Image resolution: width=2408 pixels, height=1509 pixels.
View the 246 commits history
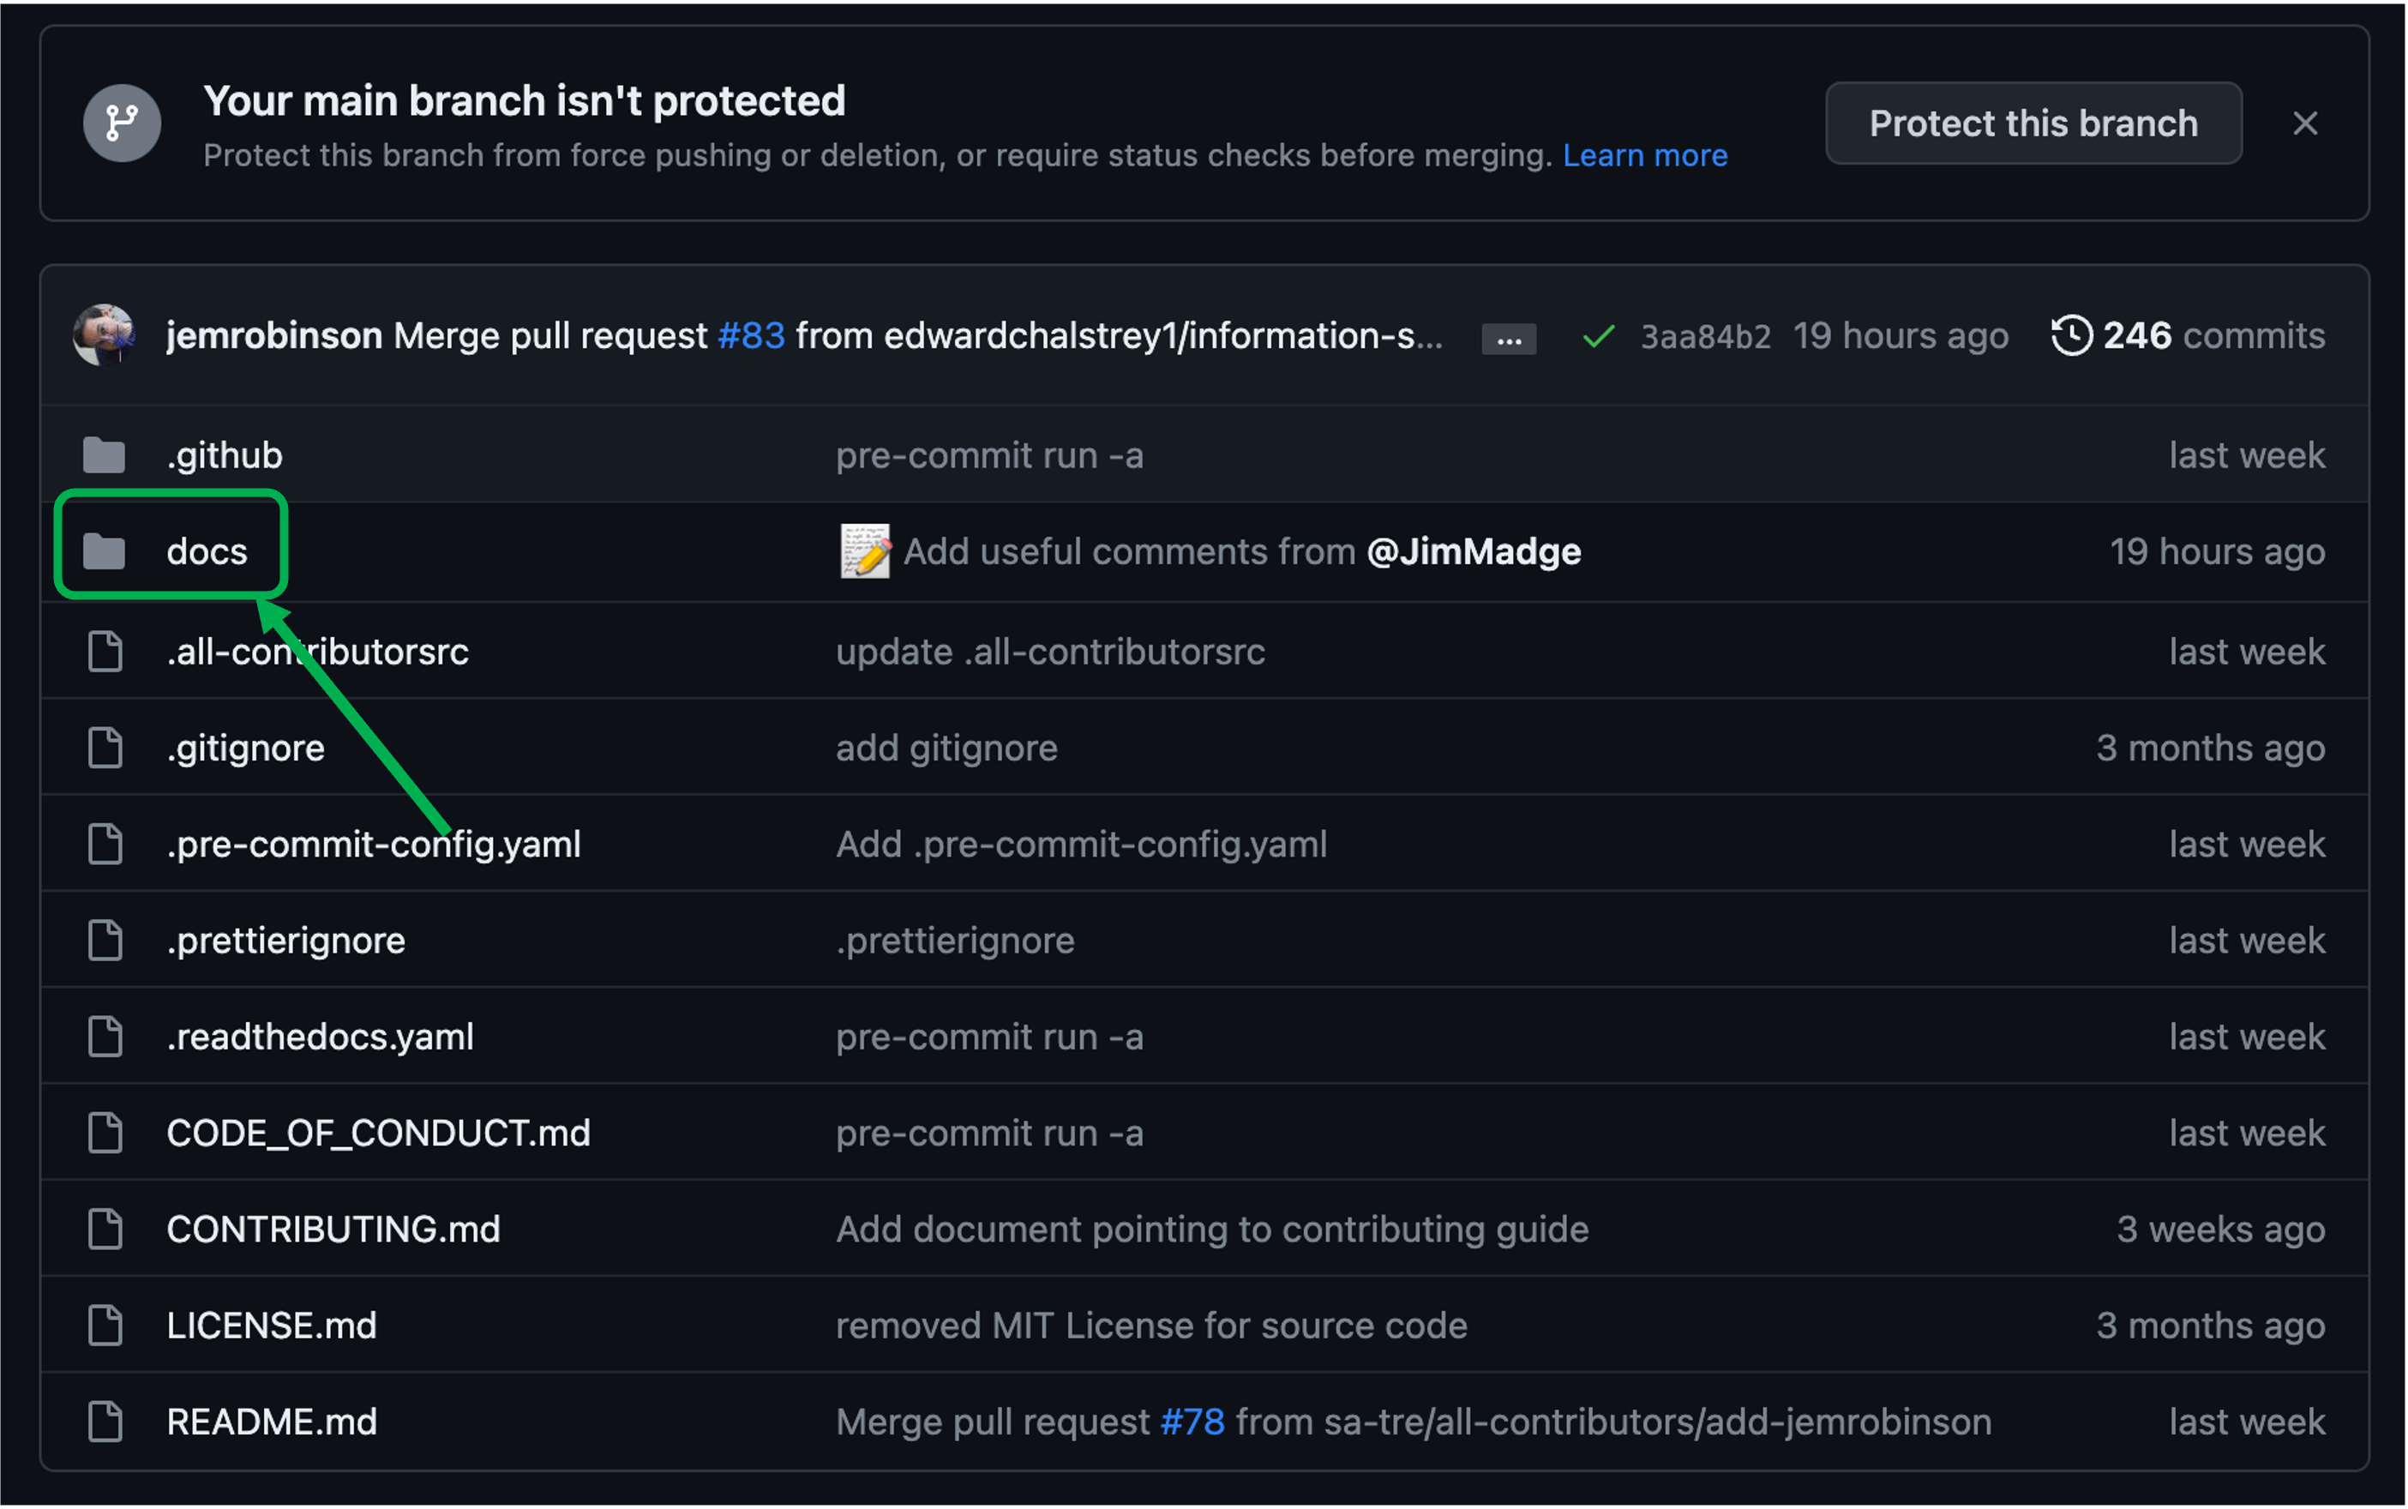(2188, 336)
